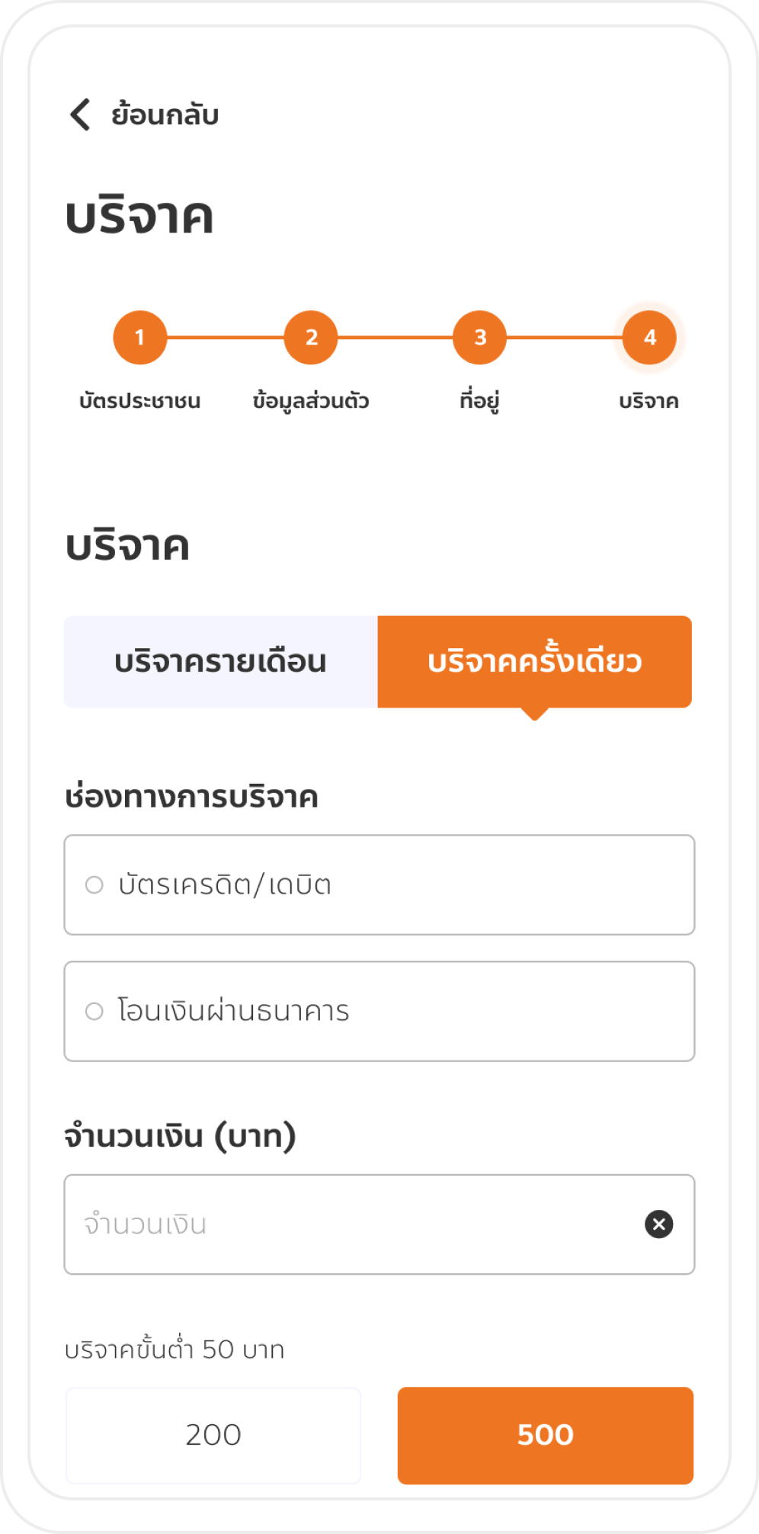Choose the 500 baht preset amount
The height and width of the screenshot is (1534, 759).
tap(546, 1435)
